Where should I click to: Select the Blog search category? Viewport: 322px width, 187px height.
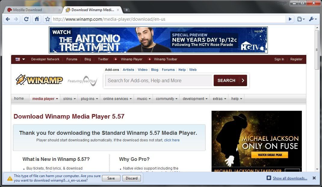click(155, 70)
